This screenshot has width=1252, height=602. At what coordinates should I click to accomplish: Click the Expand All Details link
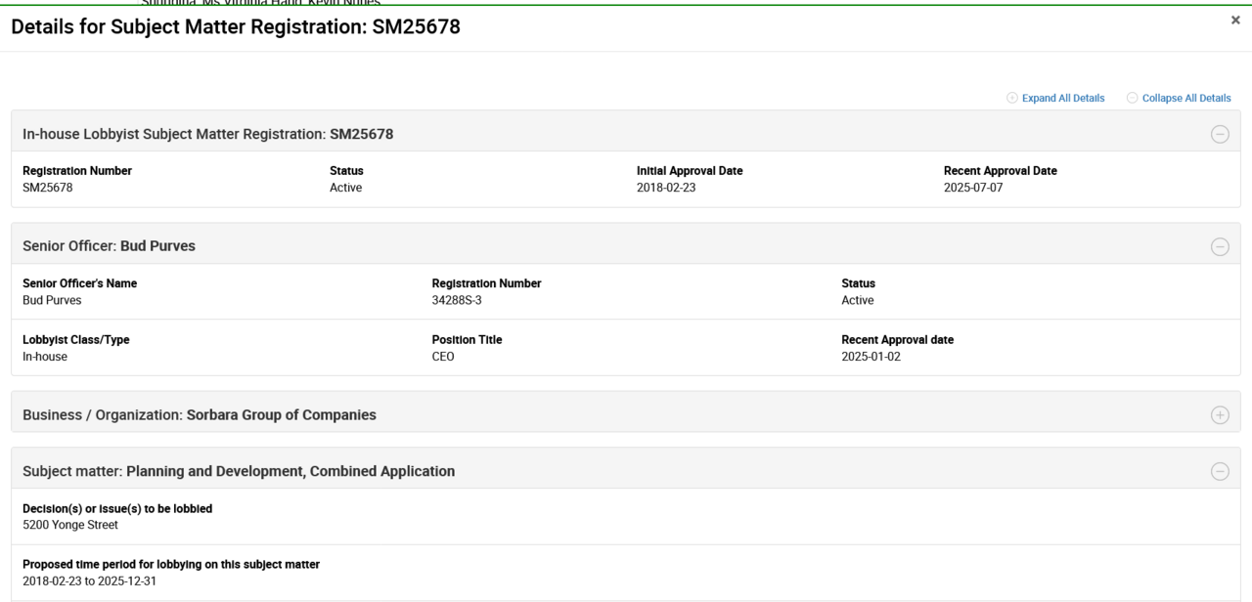click(1062, 98)
